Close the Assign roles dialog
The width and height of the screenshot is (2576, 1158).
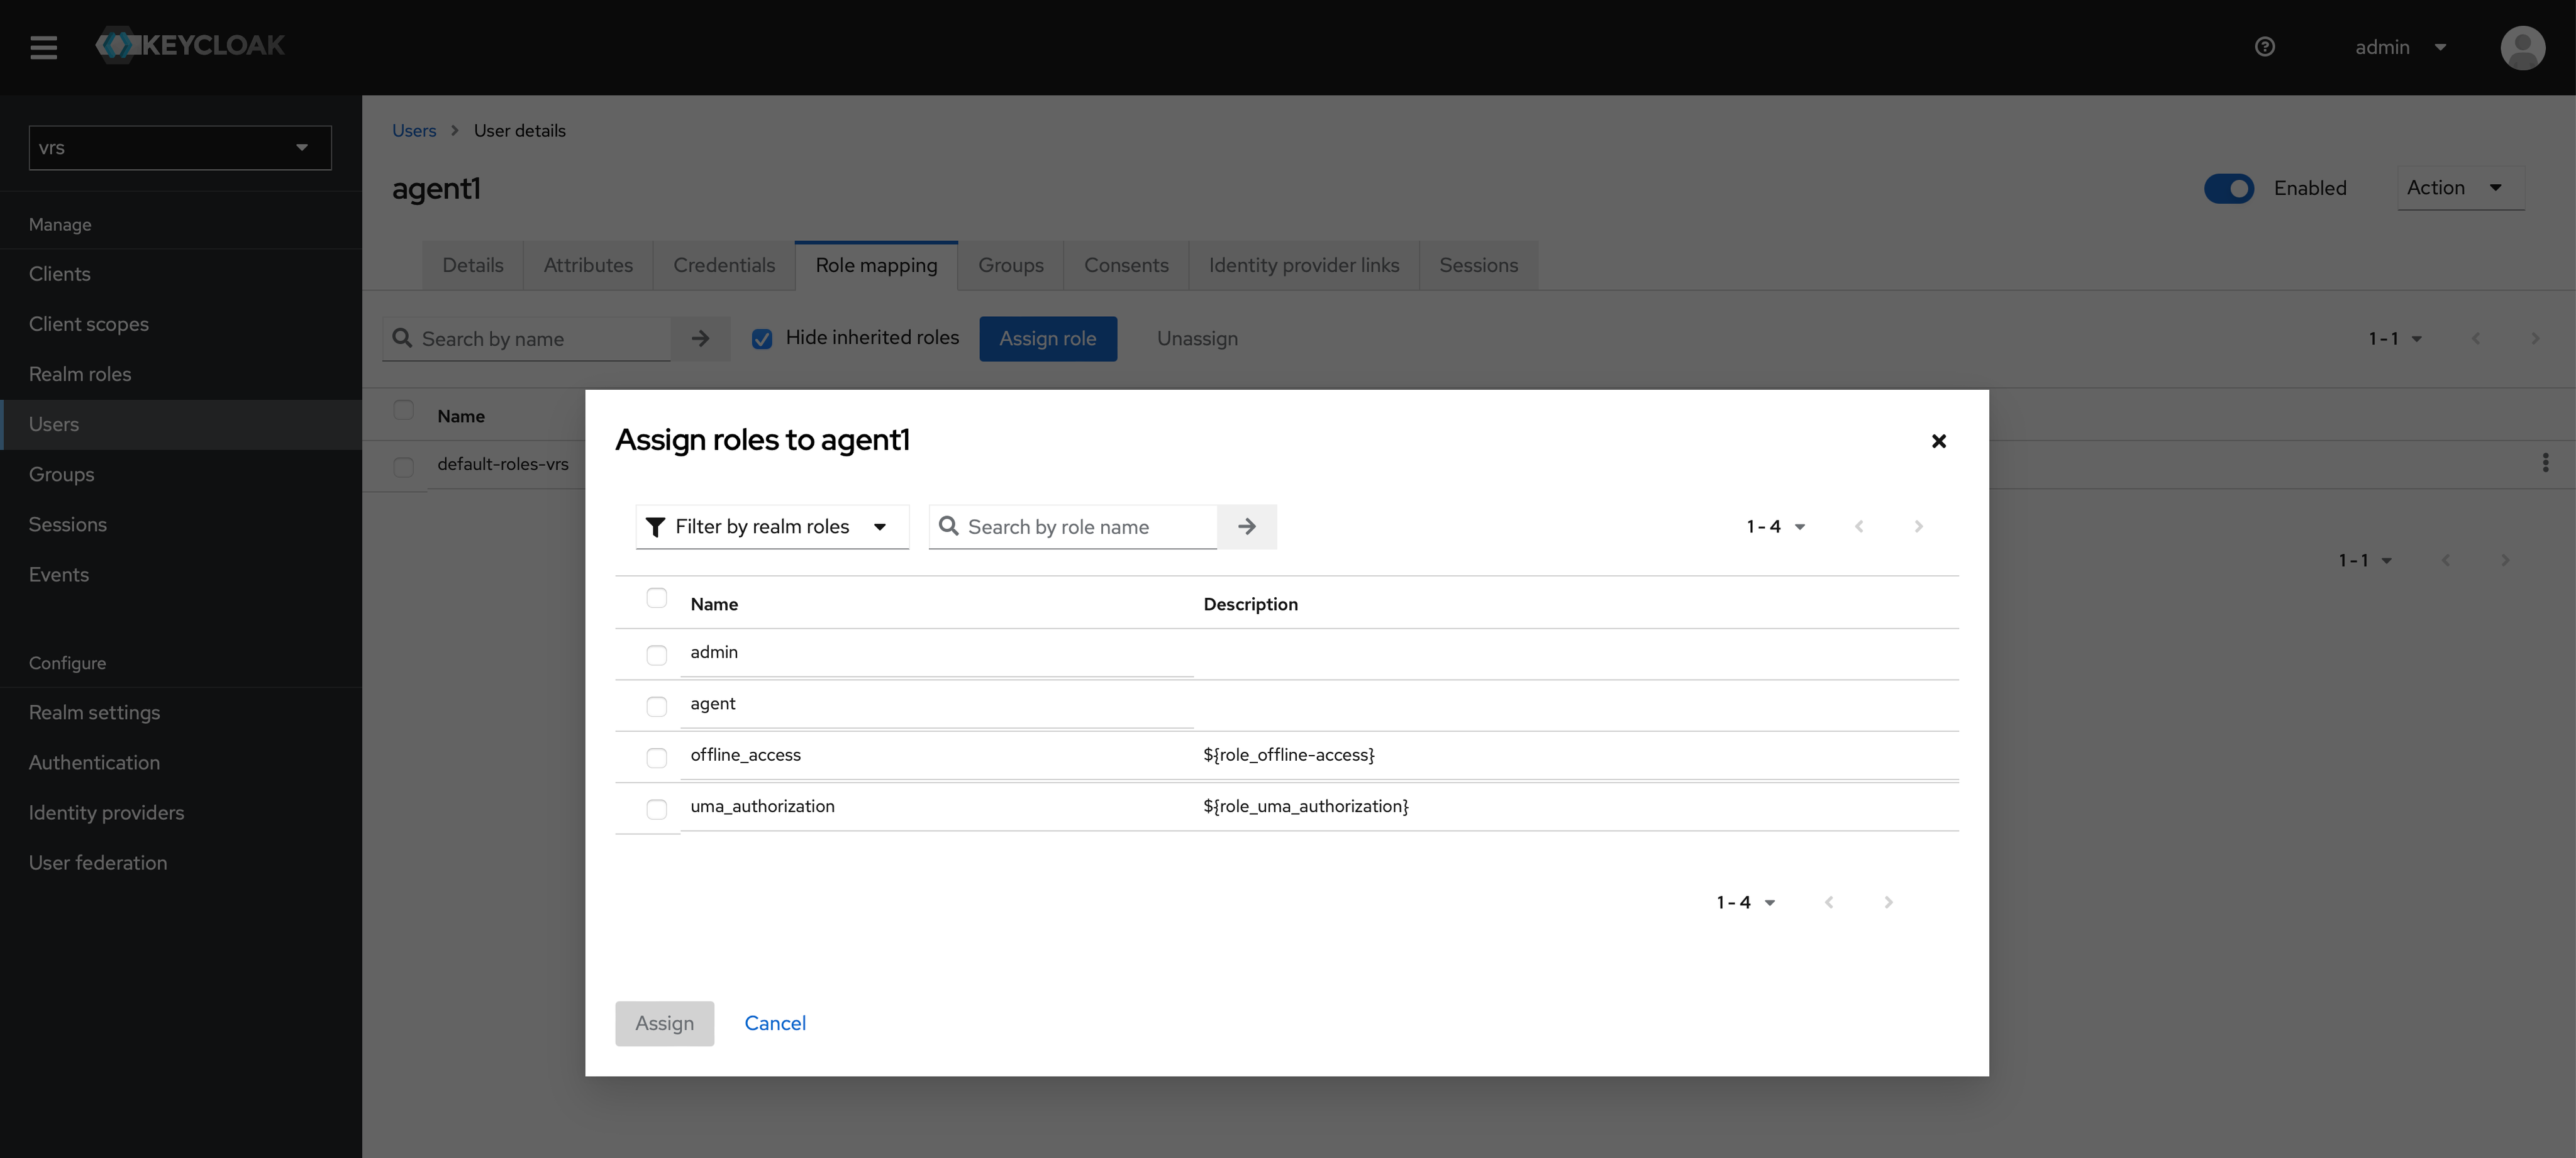coord(1938,441)
